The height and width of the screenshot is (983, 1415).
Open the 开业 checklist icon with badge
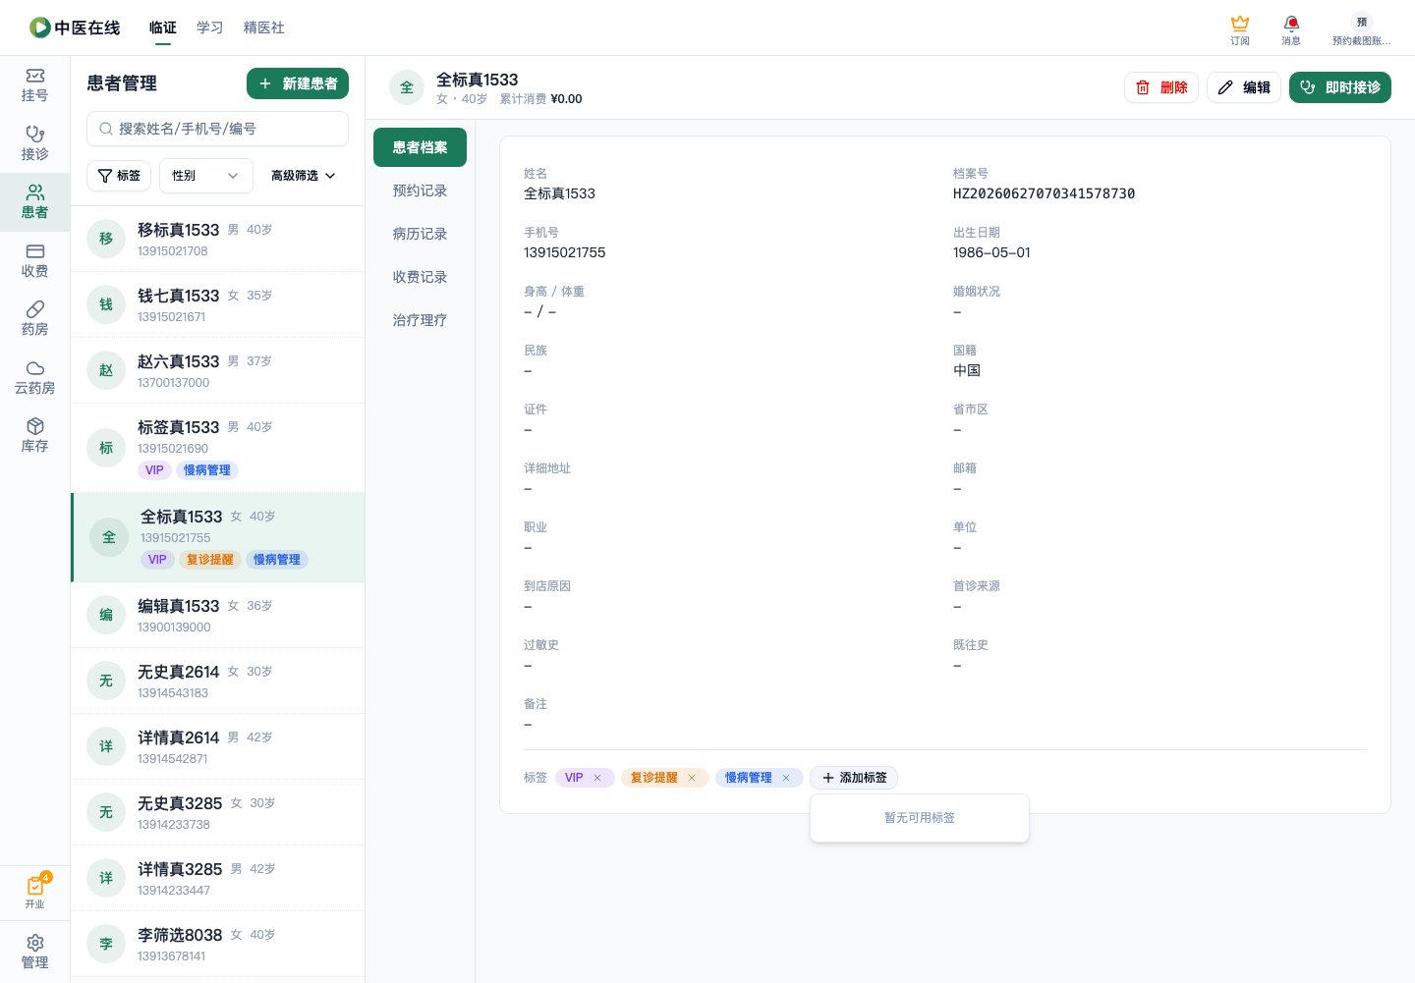click(35, 892)
